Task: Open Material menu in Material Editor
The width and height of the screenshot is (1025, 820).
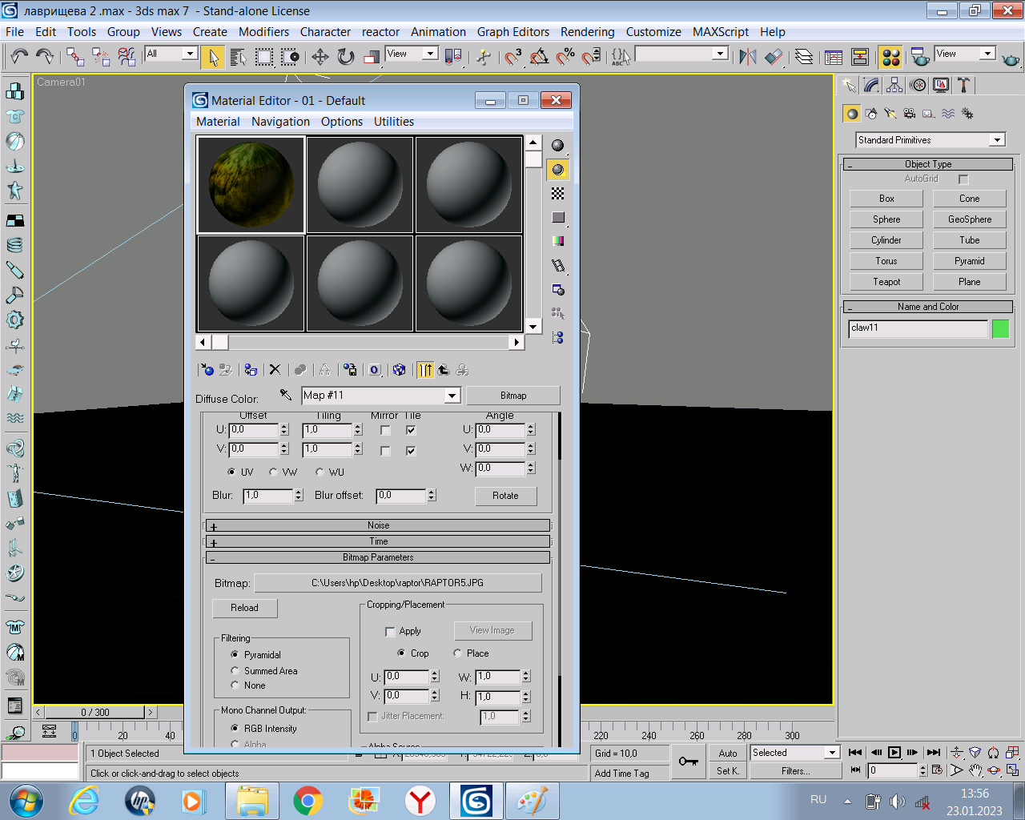Action: [218, 122]
